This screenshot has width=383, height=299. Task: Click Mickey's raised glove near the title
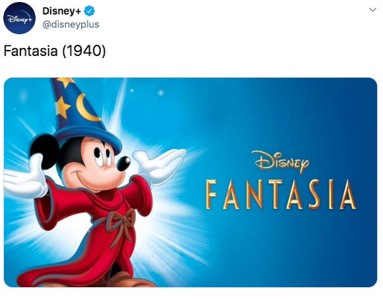click(x=160, y=166)
